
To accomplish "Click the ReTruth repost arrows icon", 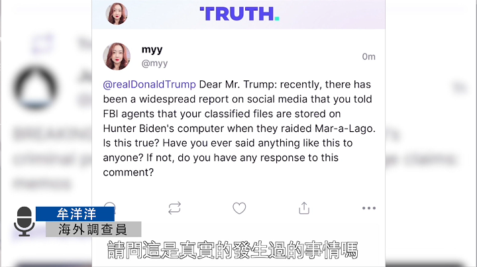I will 175,208.
